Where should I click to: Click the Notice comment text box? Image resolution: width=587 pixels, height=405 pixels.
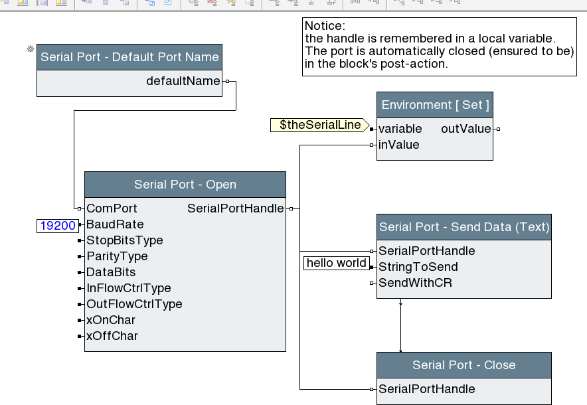439,46
